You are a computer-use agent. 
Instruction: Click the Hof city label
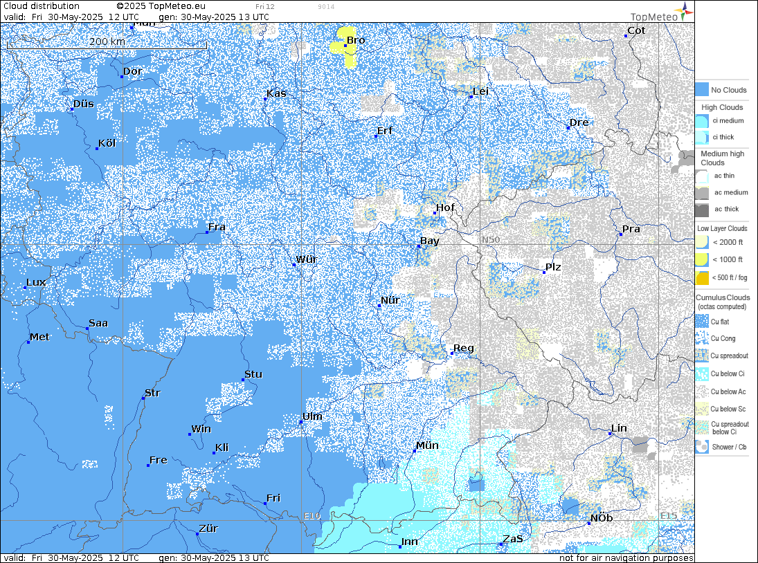coord(445,207)
